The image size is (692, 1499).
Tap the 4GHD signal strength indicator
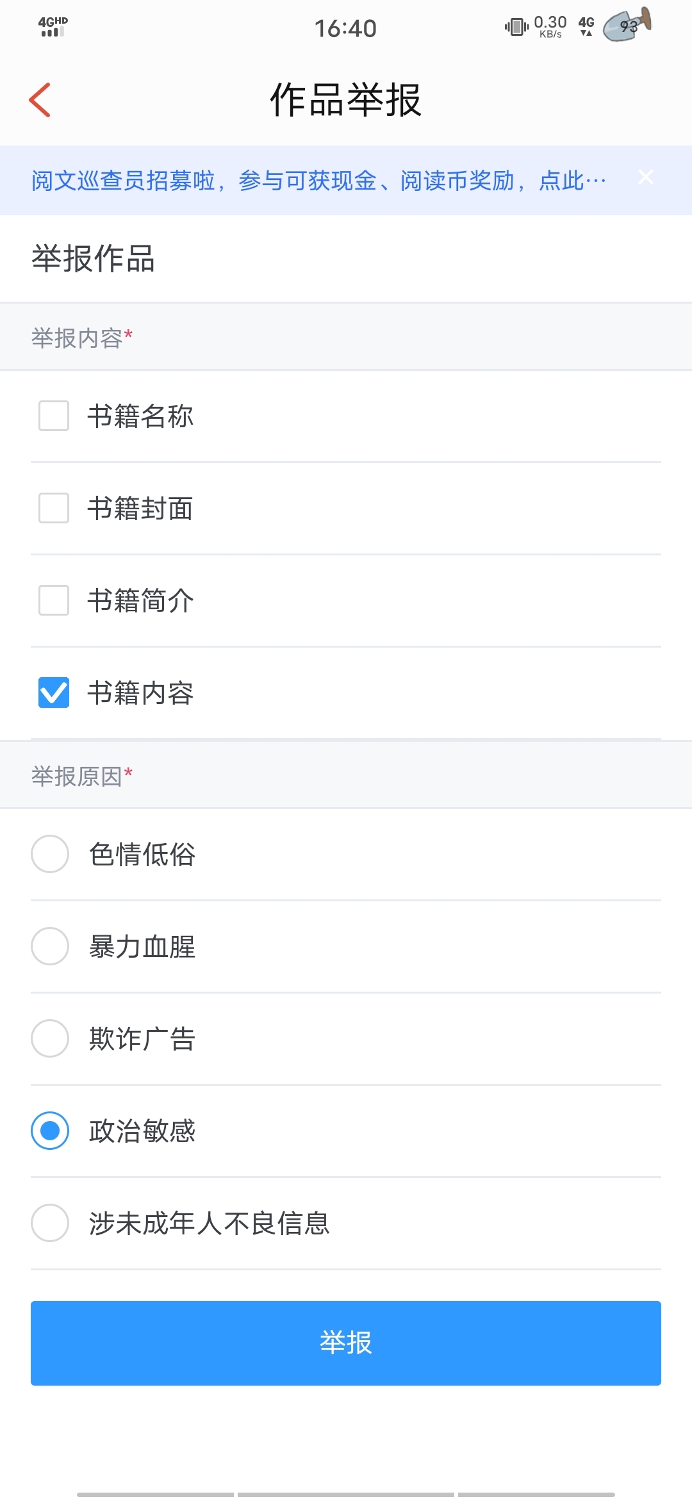point(53,27)
